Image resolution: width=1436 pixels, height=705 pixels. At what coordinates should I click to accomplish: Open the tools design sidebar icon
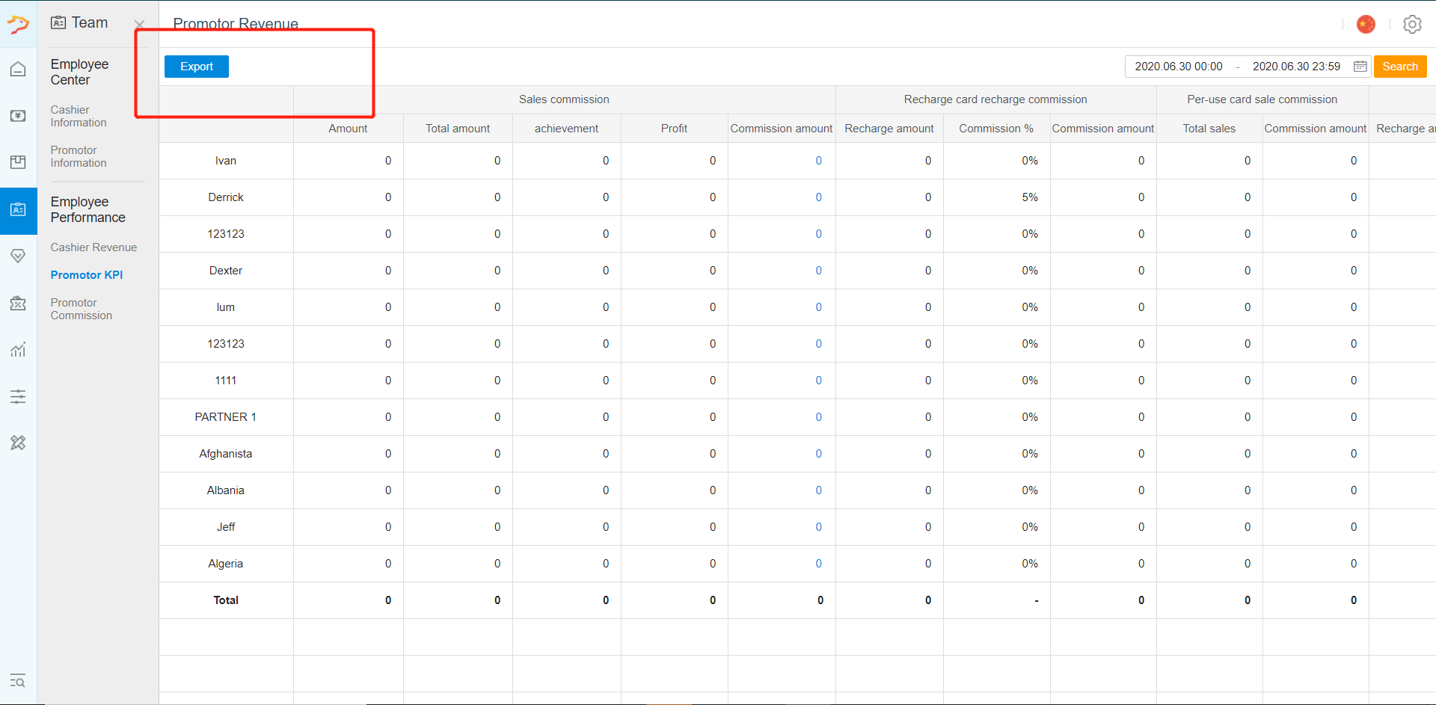click(x=18, y=443)
